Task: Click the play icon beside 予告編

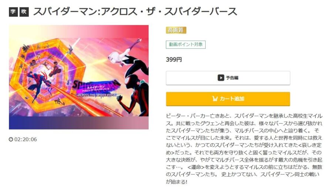Action: pyautogui.click(x=221, y=78)
